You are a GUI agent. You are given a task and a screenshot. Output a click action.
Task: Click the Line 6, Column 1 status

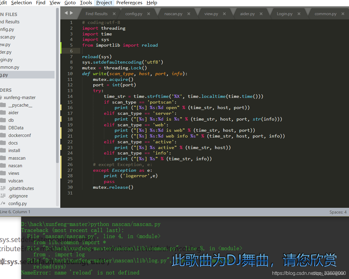[x=15, y=212]
